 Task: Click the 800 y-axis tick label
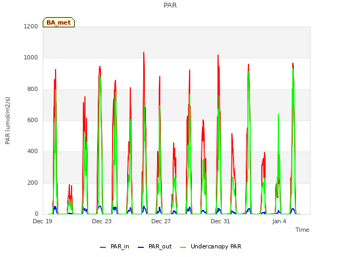click(33, 89)
